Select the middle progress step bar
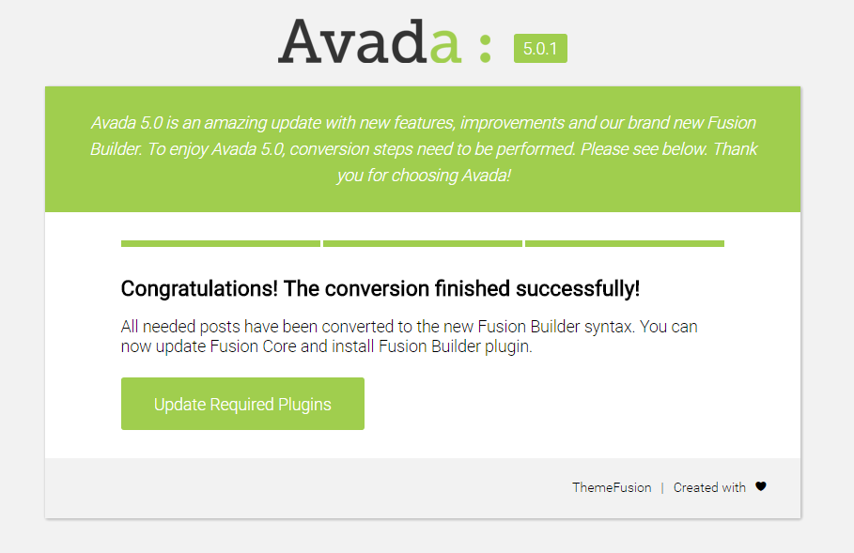854x553 pixels. [x=423, y=244]
